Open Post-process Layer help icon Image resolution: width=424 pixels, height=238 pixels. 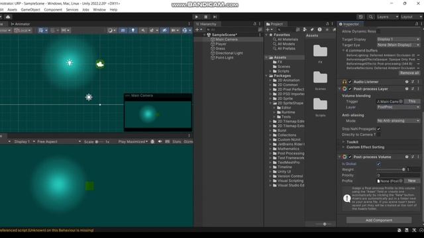[x=407, y=89]
